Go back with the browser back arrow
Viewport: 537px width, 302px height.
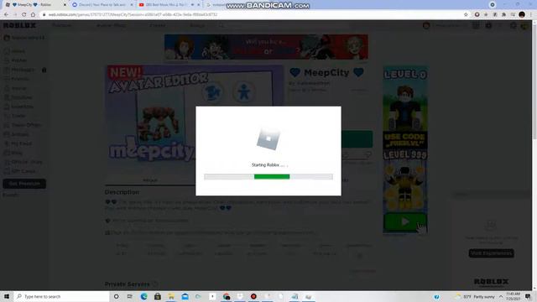point(6,15)
